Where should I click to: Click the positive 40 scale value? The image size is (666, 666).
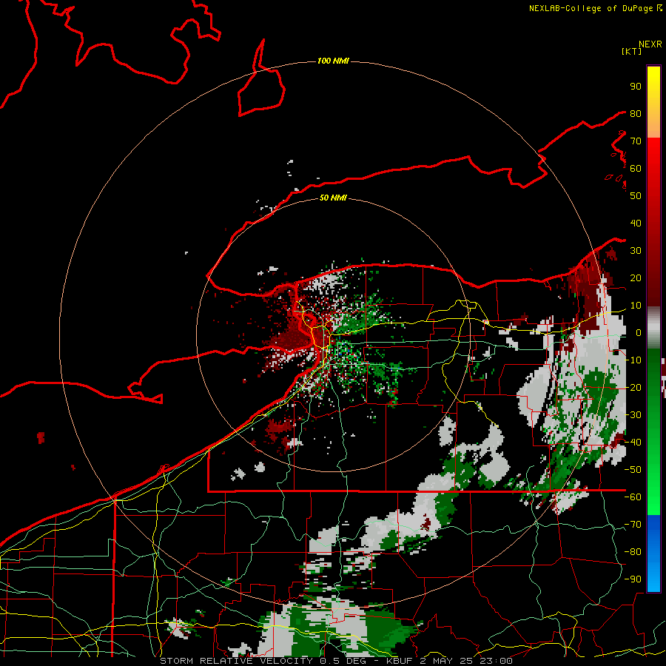tap(636, 223)
